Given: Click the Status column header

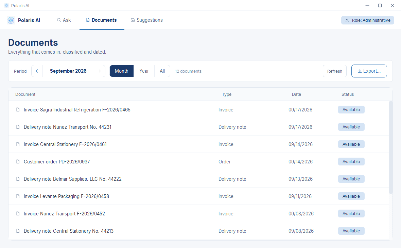Looking at the screenshot, I should tap(348, 94).
